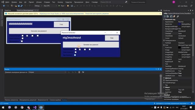Image resolution: width=195 pixels, height=110 pixels.
Task: Collapse the Внешний вид property category
Action: pos(164,19)
